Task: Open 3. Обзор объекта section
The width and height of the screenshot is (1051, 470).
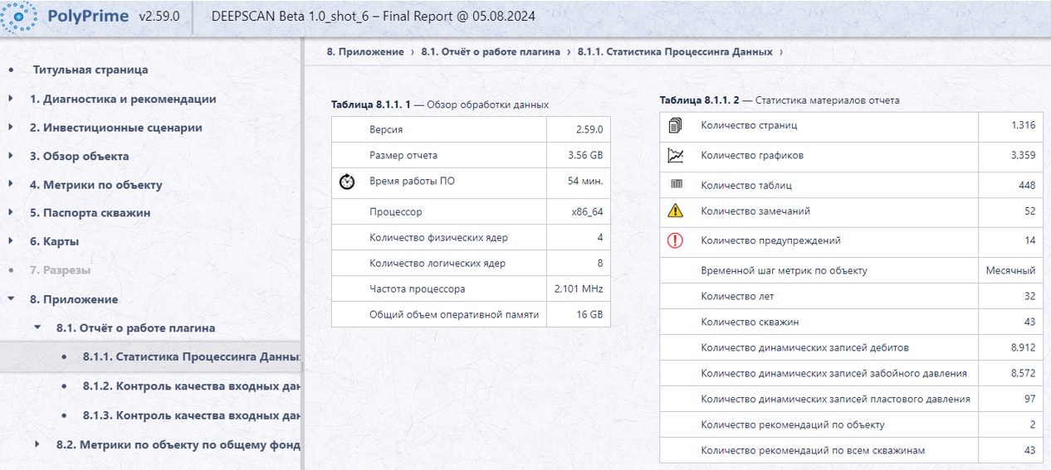Action: tap(79, 156)
